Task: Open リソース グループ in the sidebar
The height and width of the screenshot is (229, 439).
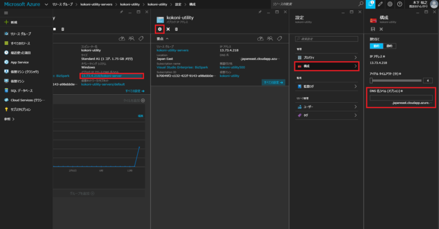Action: [18, 34]
